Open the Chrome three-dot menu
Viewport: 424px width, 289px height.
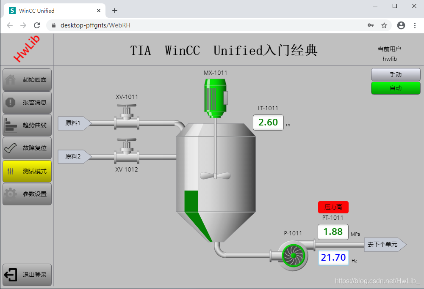click(x=415, y=25)
